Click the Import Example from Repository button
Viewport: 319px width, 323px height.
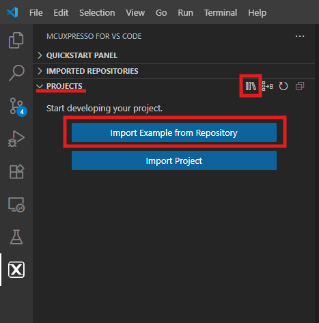click(174, 132)
